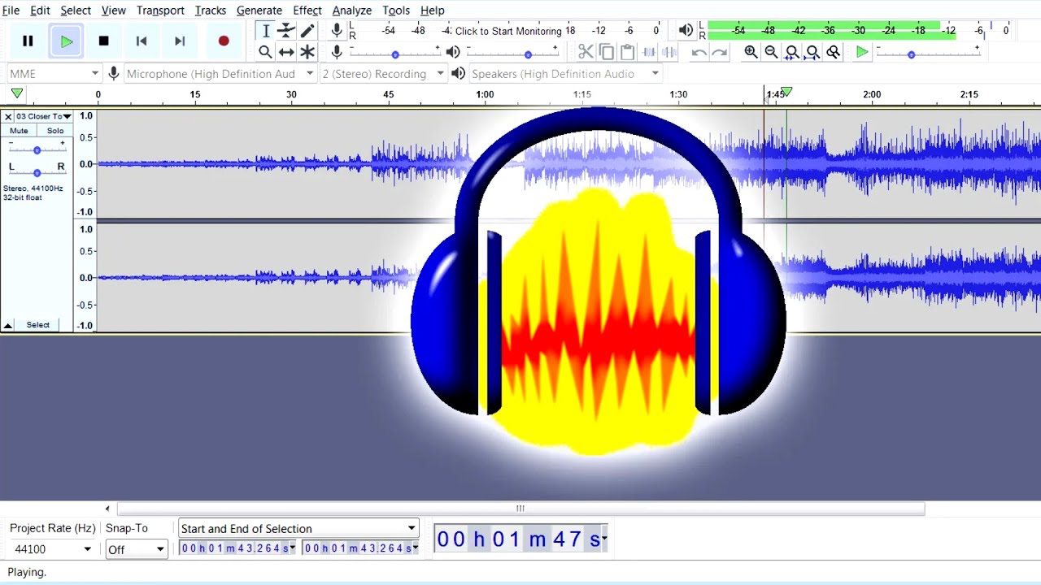The image size is (1041, 585).
Task: Open the Edit menu
Action: click(40, 10)
